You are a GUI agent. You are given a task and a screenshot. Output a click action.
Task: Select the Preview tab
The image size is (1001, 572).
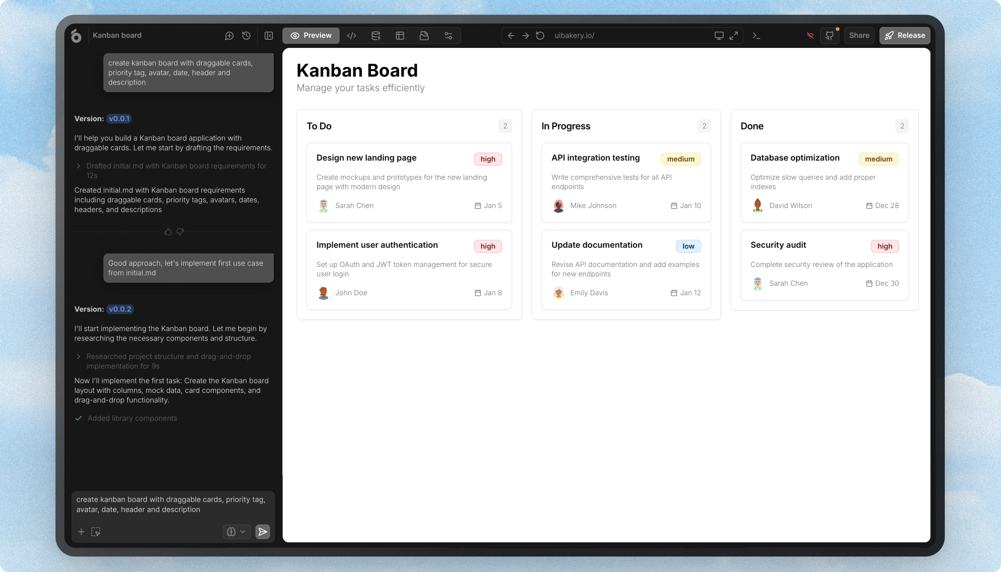311,36
